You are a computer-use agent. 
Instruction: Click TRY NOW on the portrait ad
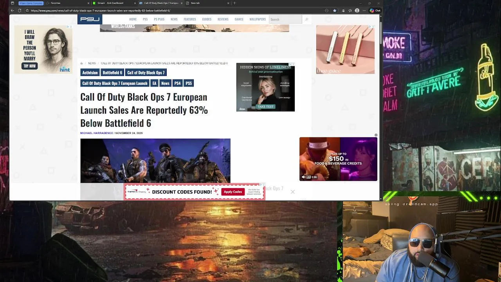(29, 66)
